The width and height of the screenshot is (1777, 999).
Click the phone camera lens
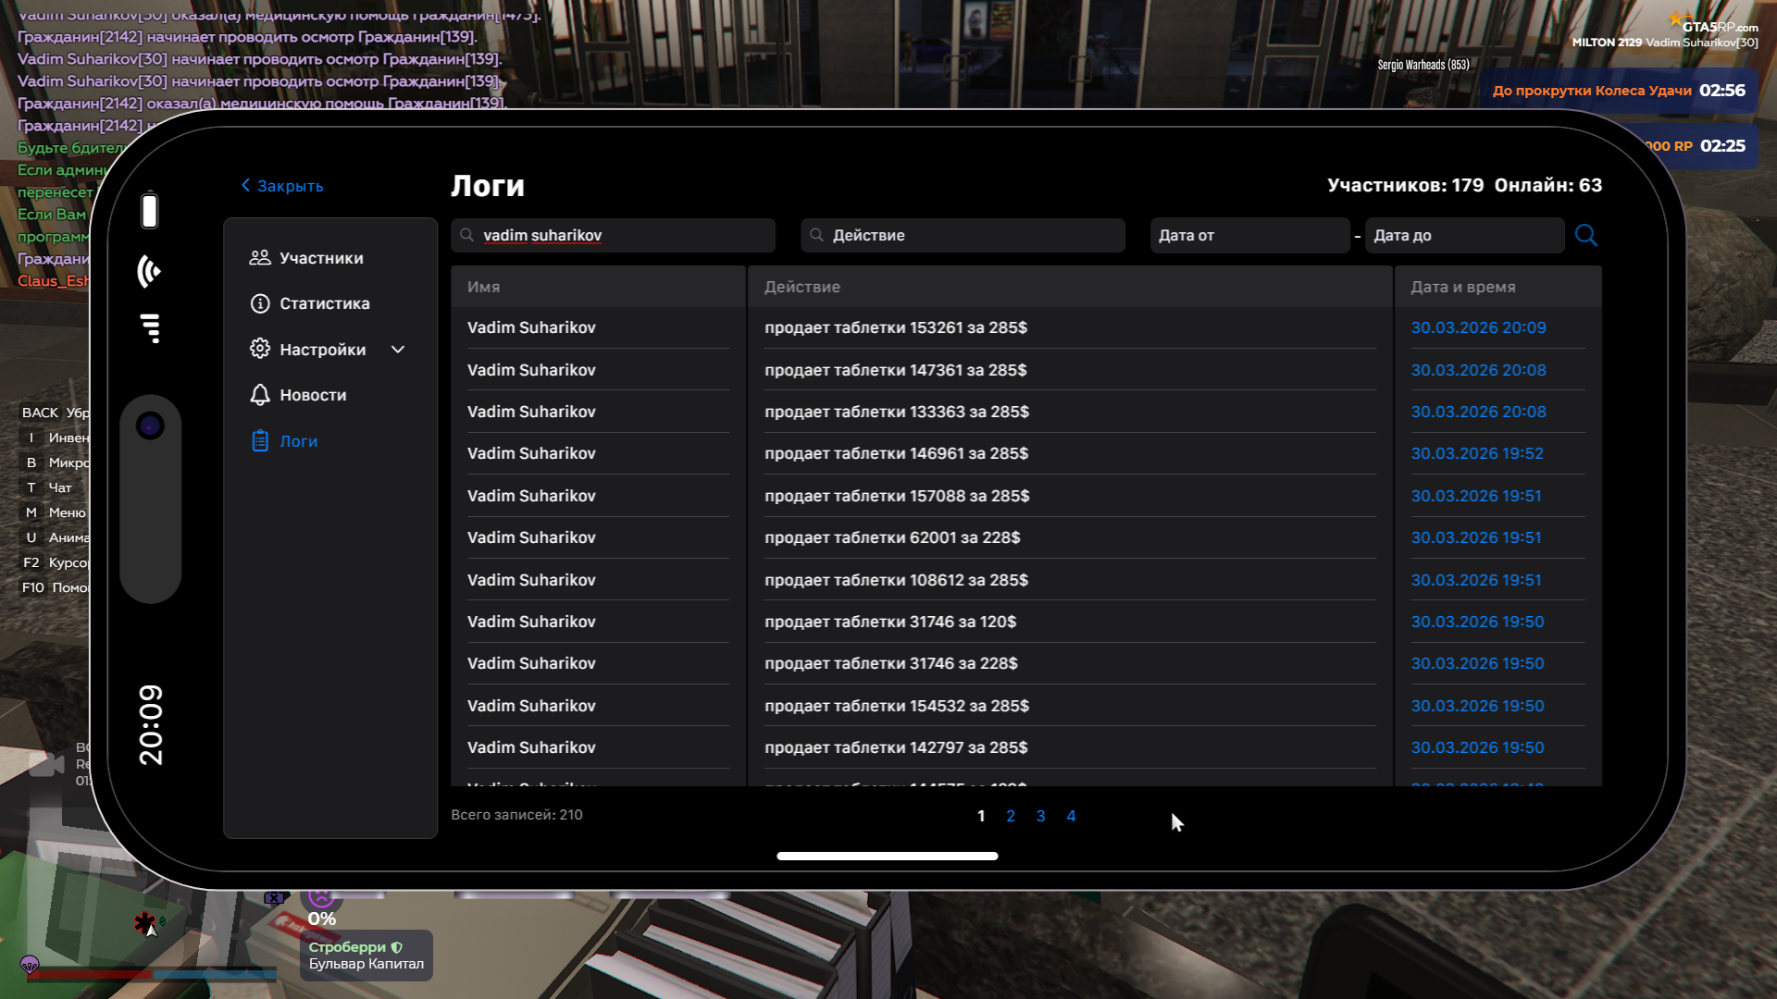point(150,425)
